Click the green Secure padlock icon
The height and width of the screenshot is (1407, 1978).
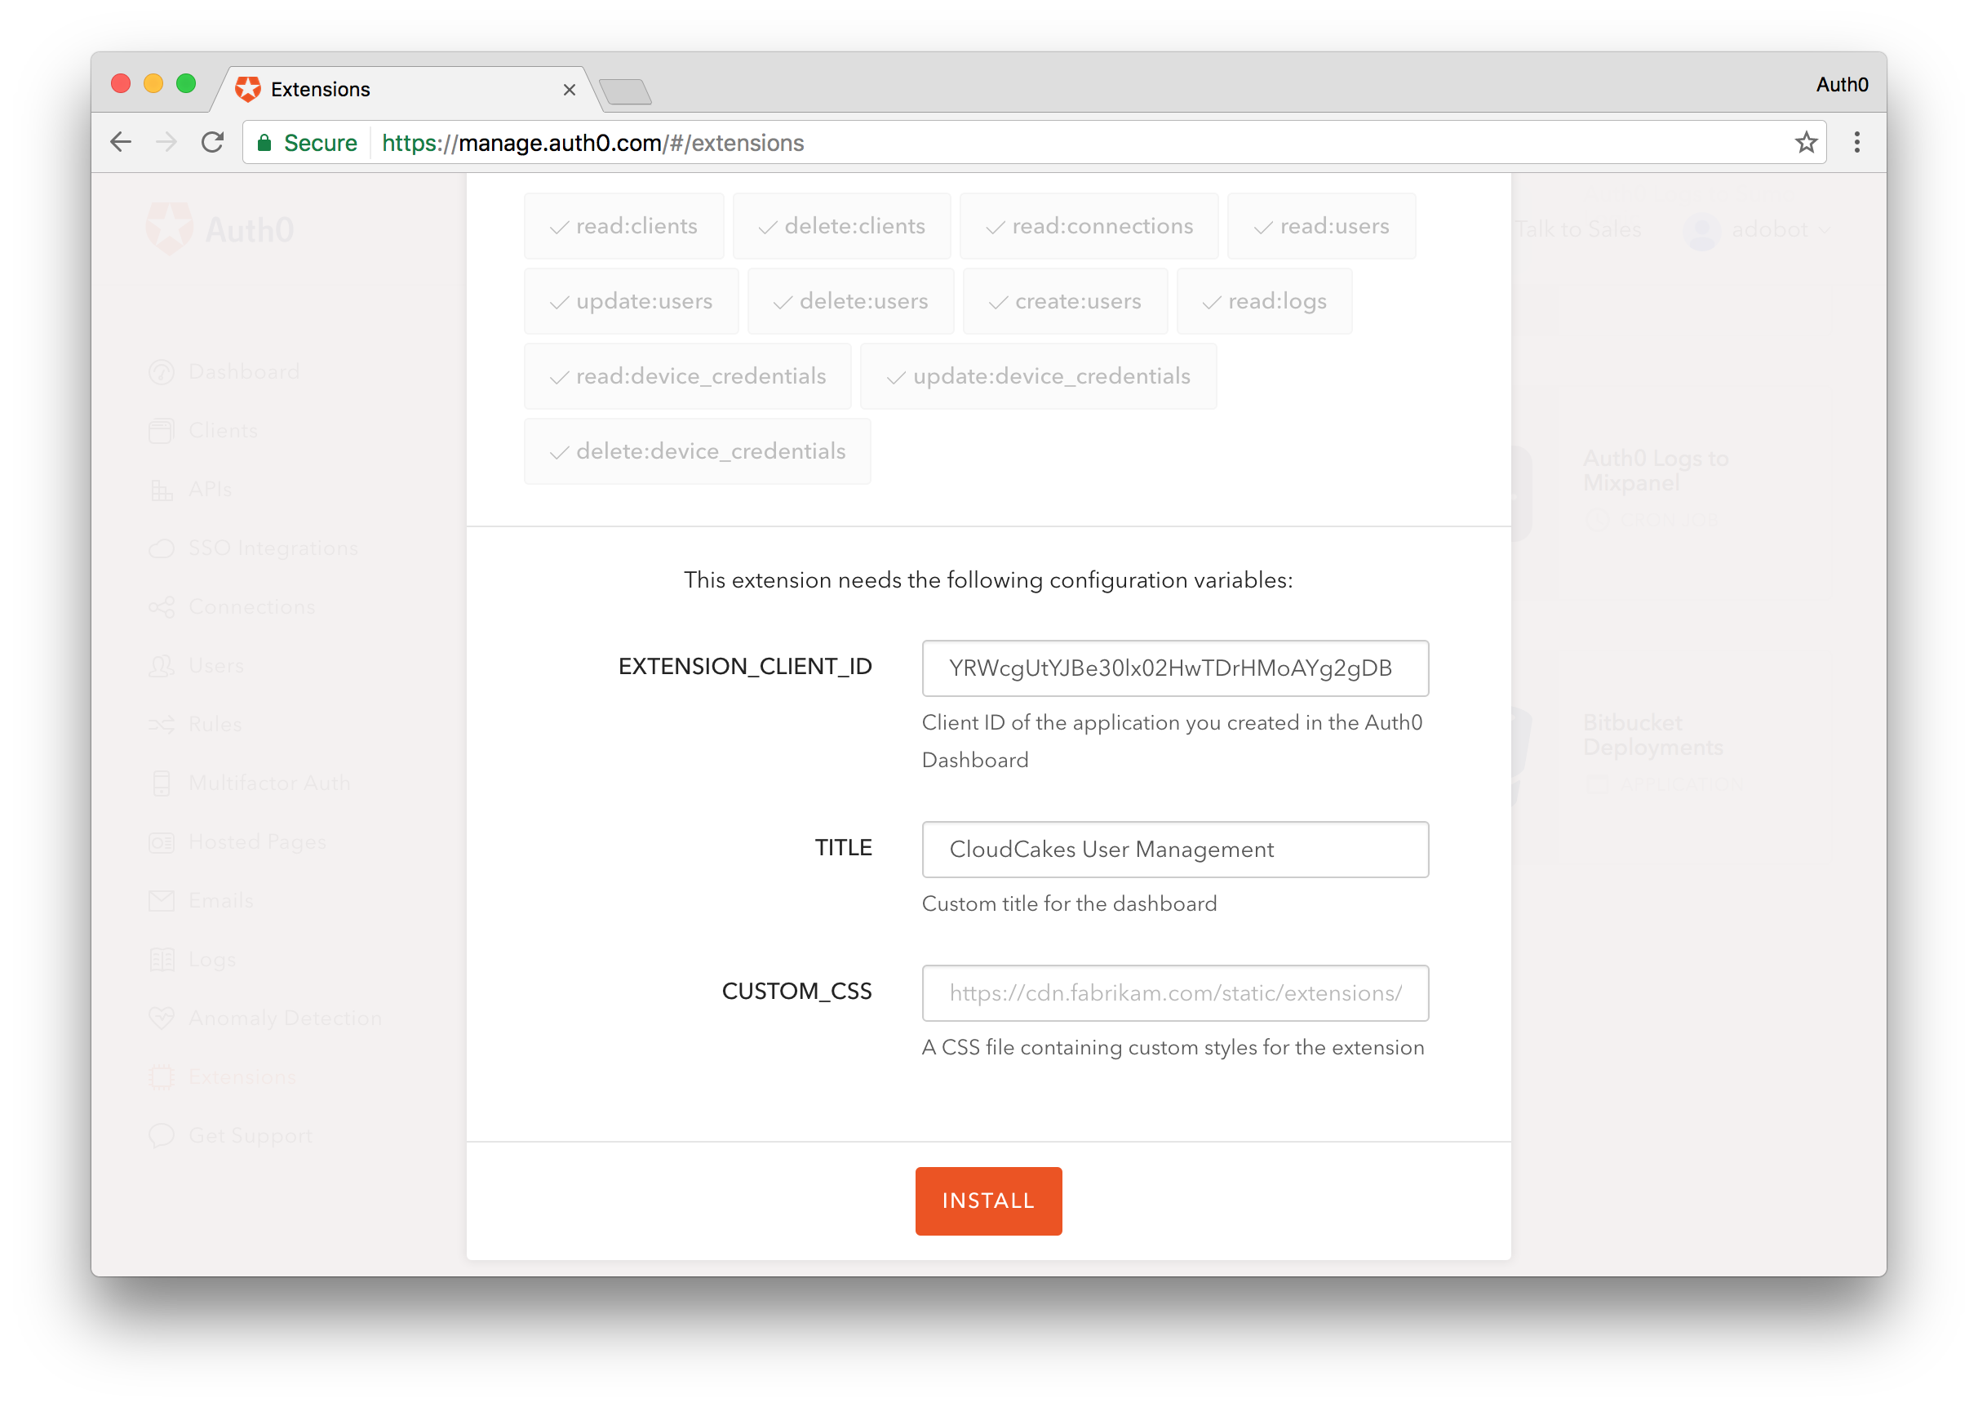[x=265, y=143]
